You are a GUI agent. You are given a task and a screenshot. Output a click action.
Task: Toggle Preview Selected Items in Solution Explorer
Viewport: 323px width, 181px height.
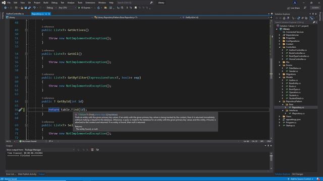pos(311,18)
